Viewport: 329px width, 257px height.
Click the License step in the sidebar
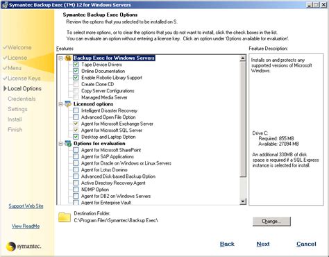(17, 58)
